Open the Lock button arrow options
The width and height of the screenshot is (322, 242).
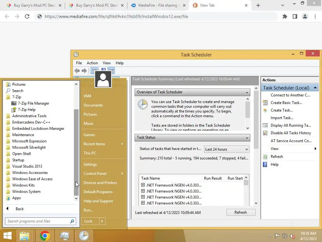(102, 221)
